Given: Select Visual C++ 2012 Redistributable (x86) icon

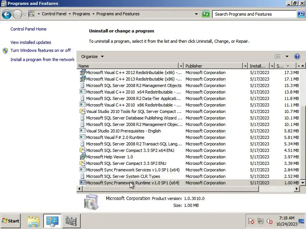Looking at the screenshot, I should (83, 72).
